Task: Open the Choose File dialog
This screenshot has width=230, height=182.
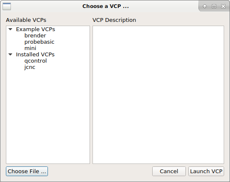Action: pyautogui.click(x=27, y=171)
